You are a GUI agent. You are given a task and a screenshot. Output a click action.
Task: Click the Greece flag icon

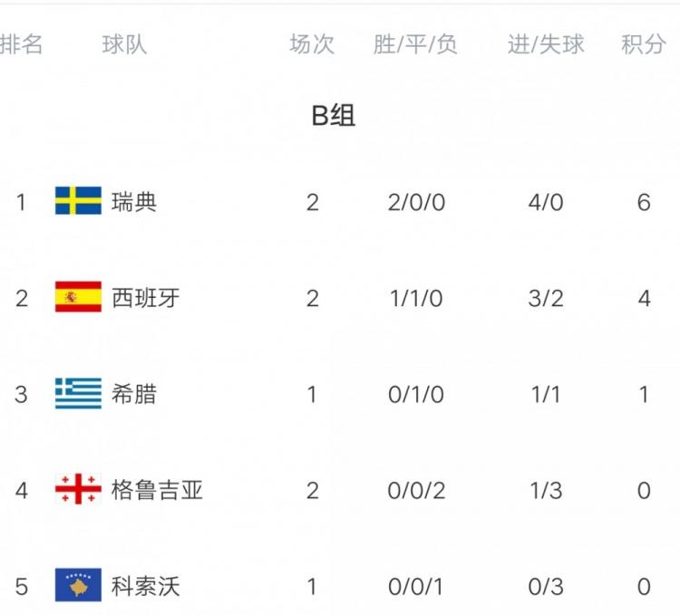point(78,394)
